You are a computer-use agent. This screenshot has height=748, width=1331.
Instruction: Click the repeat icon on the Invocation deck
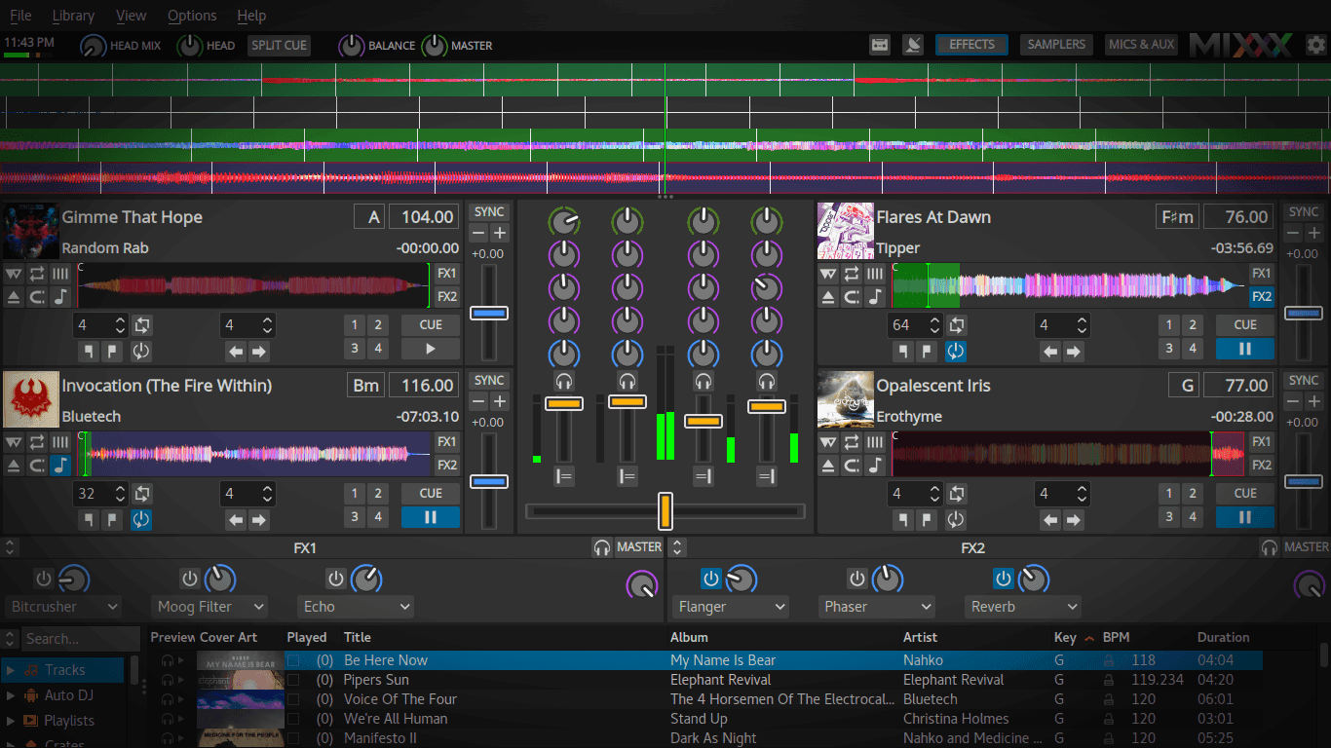36,441
